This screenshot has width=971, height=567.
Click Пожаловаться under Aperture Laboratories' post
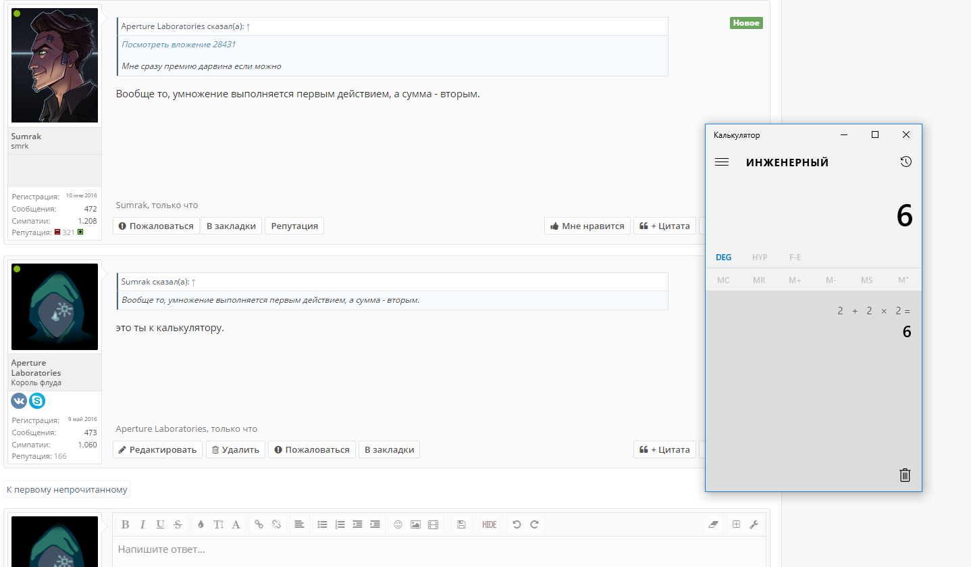(x=312, y=449)
